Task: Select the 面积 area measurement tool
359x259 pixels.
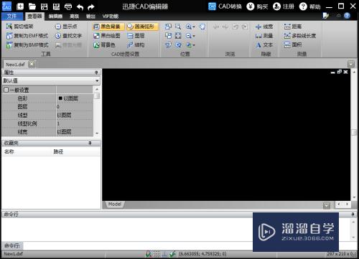Action: [293, 44]
